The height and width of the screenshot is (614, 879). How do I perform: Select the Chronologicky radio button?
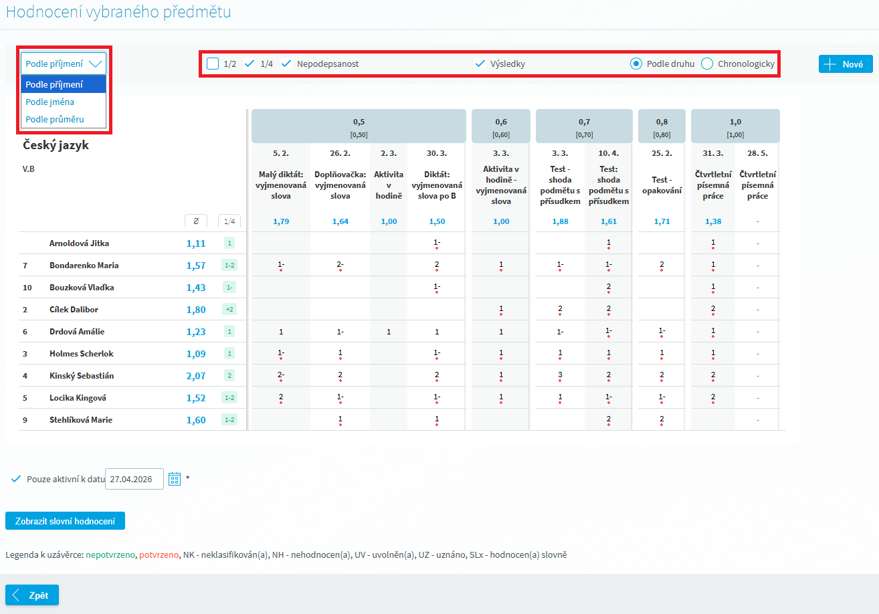click(x=707, y=64)
